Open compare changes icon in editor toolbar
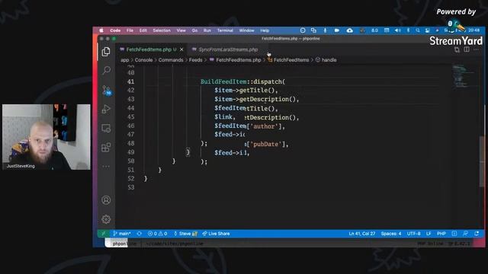488x274 pixels. (457, 49)
